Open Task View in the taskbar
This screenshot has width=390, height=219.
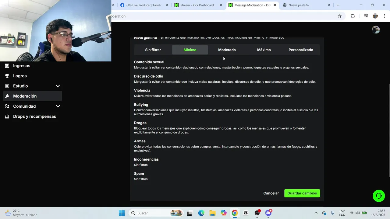(190, 213)
